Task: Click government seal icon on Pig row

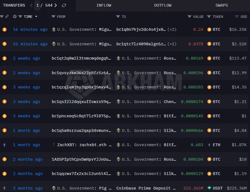Action: [54, 188]
